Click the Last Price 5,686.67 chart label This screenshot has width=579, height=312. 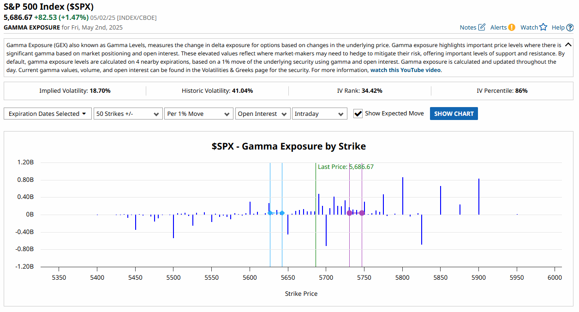pos(346,167)
